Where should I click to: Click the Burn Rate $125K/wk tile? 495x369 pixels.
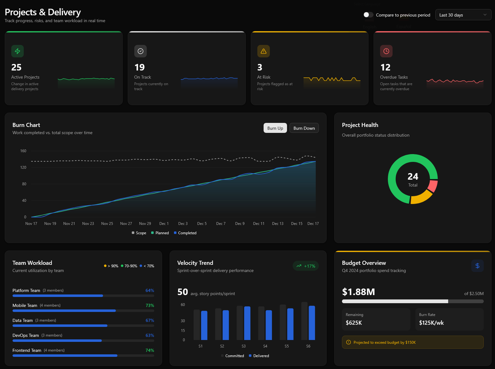point(449,319)
